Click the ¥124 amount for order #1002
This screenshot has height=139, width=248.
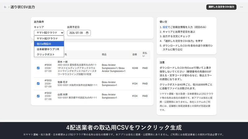(135, 96)
